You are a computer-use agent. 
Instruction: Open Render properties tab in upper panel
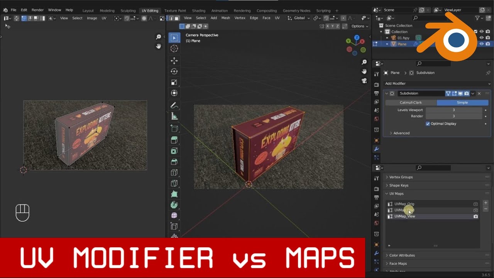[x=376, y=85]
